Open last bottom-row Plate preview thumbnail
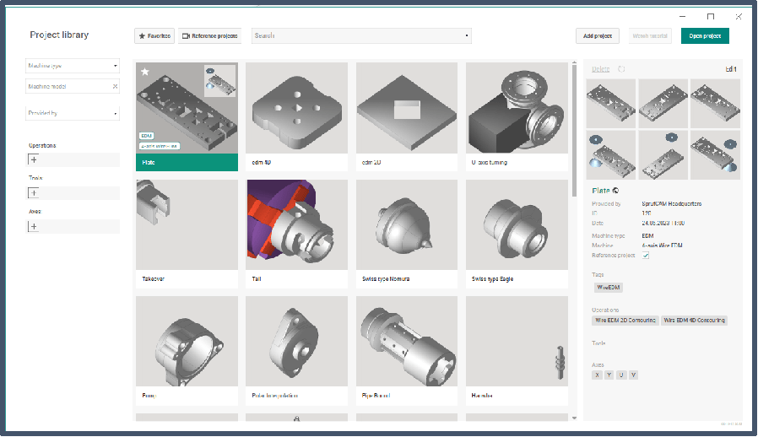Screen dimensions: 758x437 pyautogui.click(x=715, y=155)
